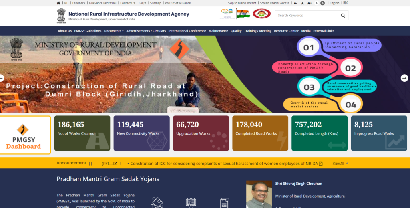Screen dimensions: 410x208
Task: Open Advertisements / Circulars menu item
Action: pyautogui.click(x=146, y=31)
